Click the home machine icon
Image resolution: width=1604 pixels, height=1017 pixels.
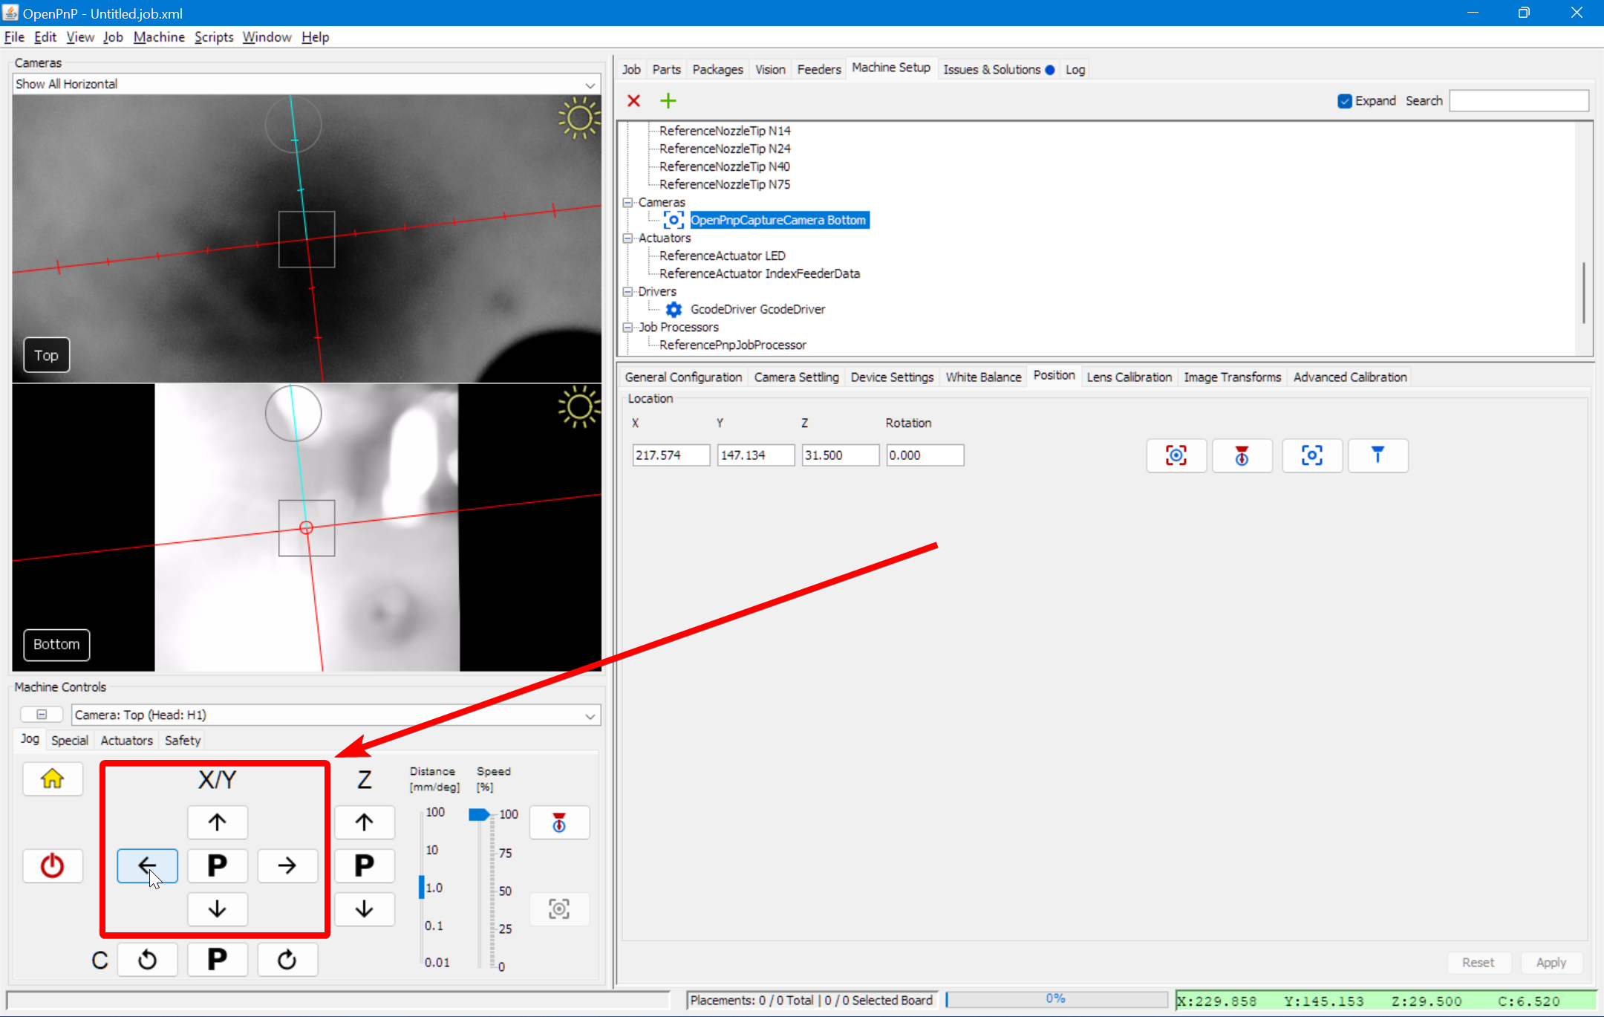52,779
